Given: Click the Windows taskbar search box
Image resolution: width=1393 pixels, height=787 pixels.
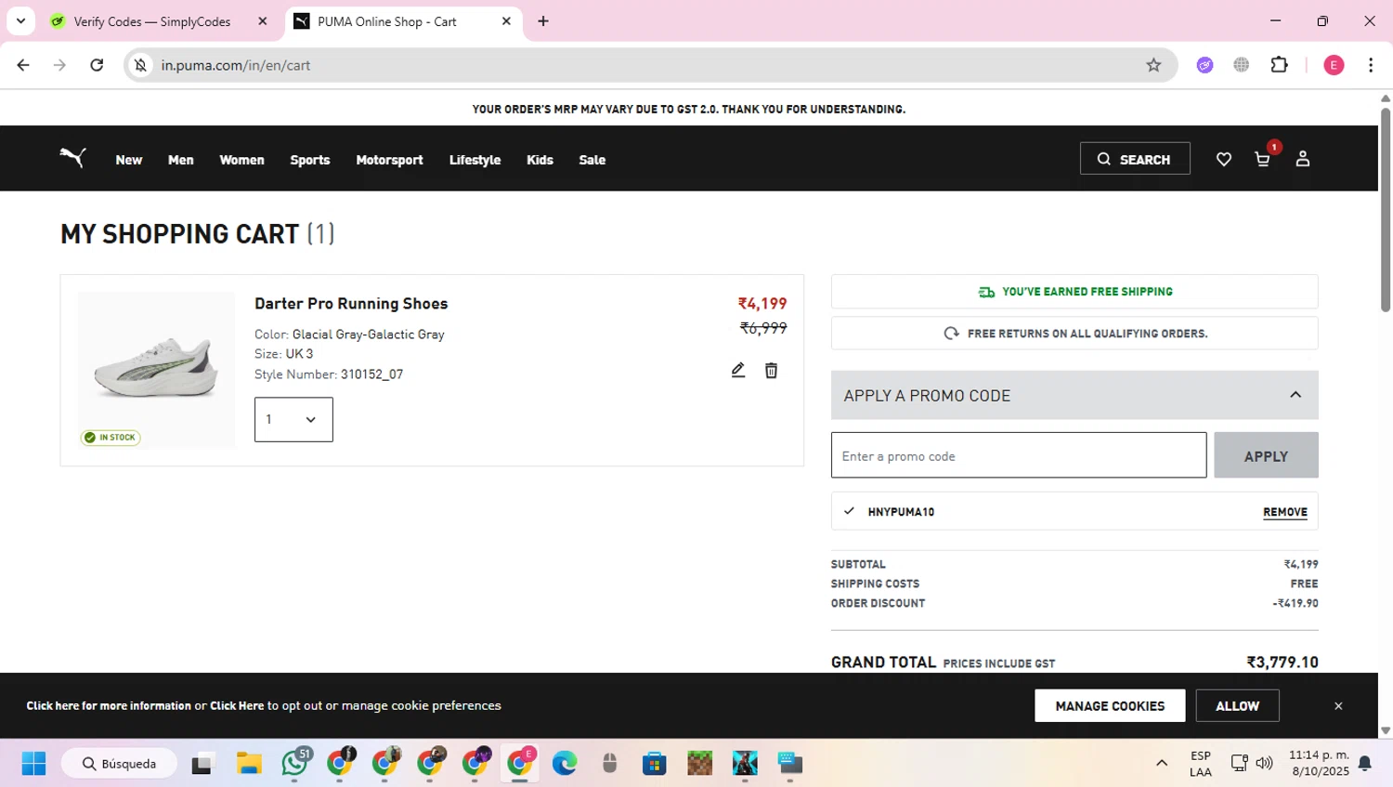Looking at the screenshot, I should (x=119, y=764).
